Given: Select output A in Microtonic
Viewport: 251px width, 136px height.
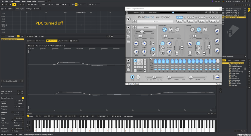Looking at the screenshot, I should coord(153,49).
